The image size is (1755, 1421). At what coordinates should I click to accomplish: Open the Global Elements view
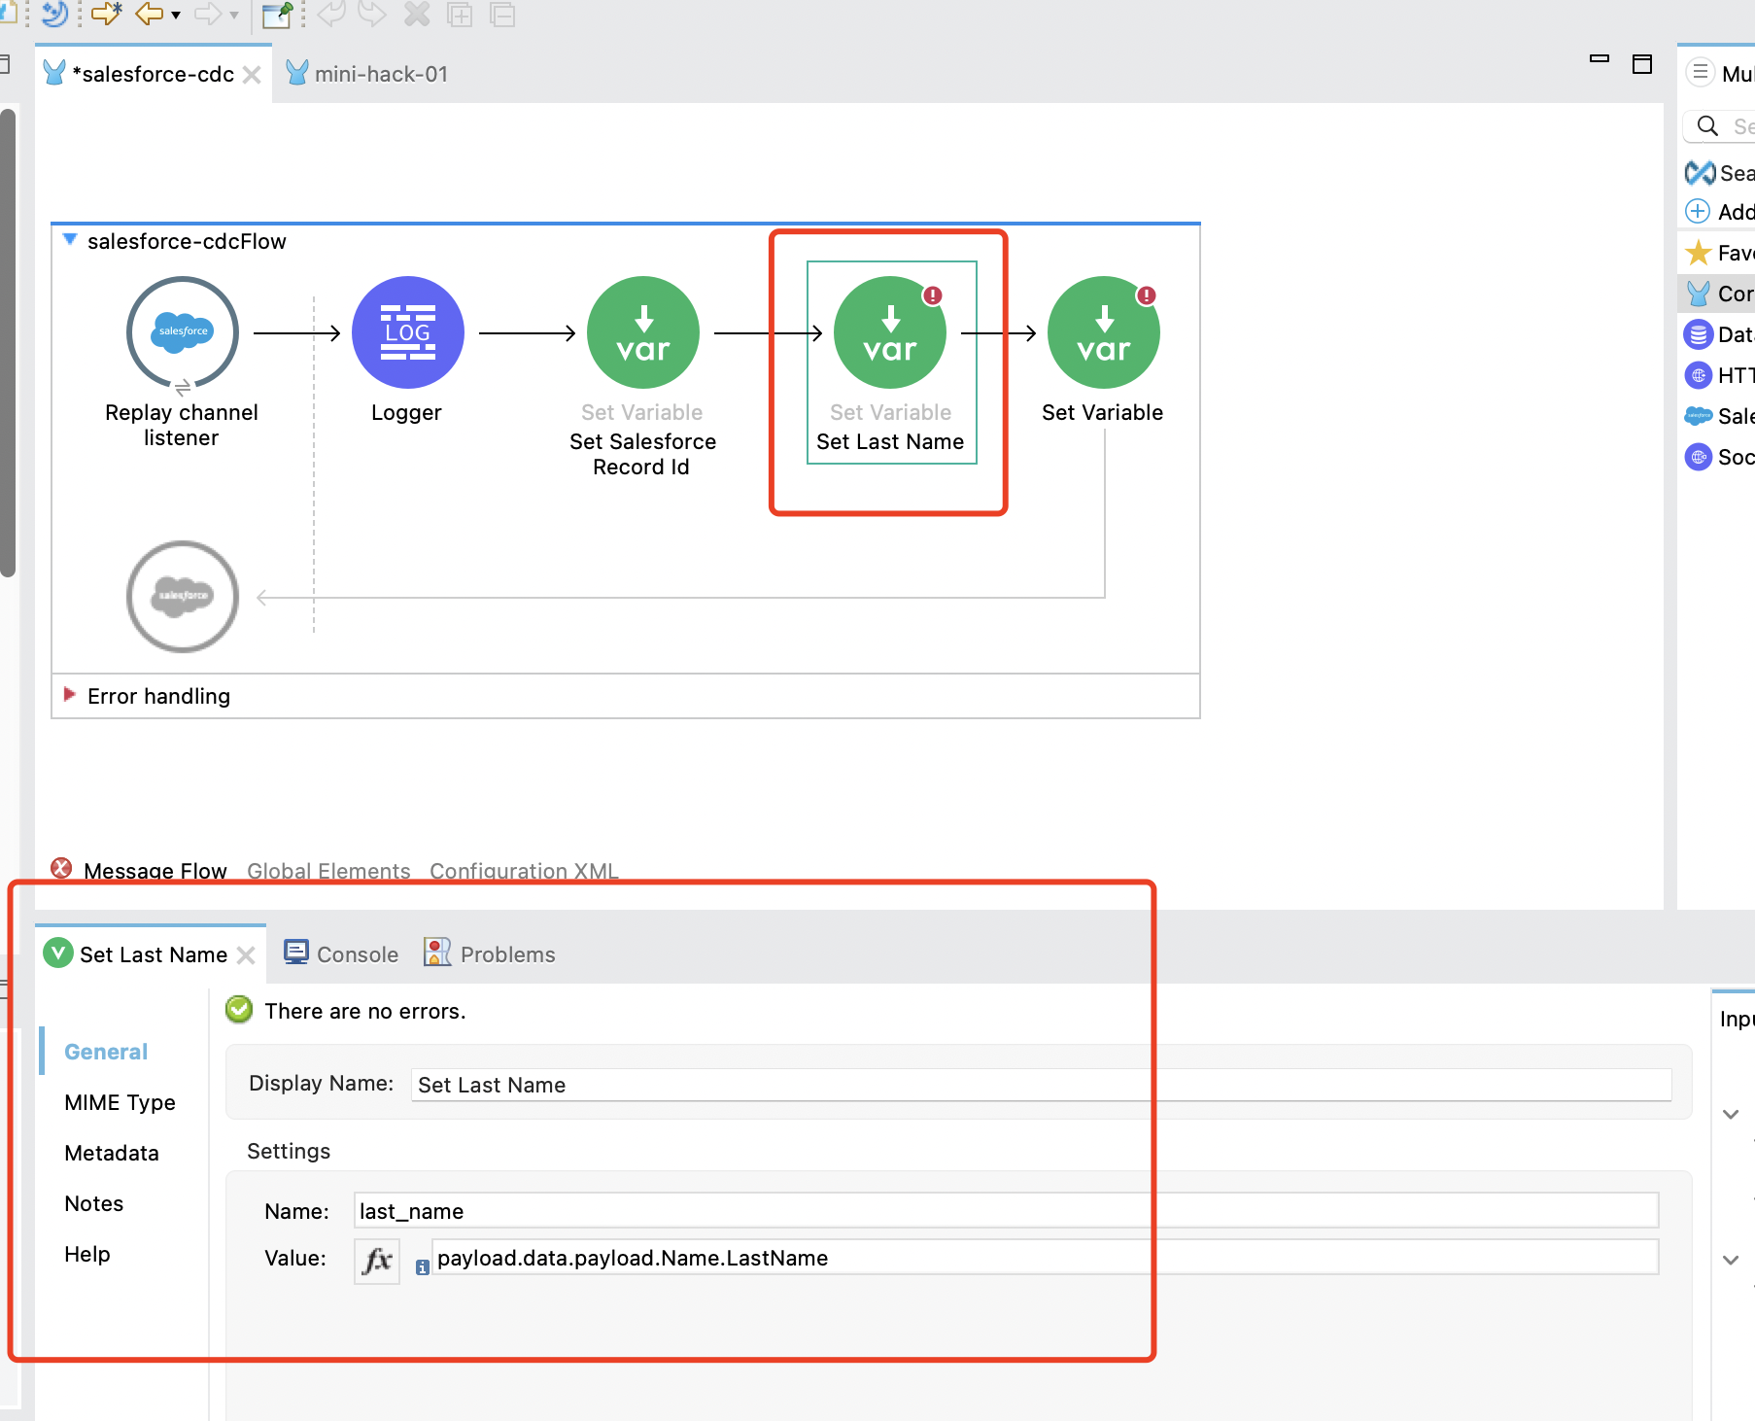tap(328, 871)
